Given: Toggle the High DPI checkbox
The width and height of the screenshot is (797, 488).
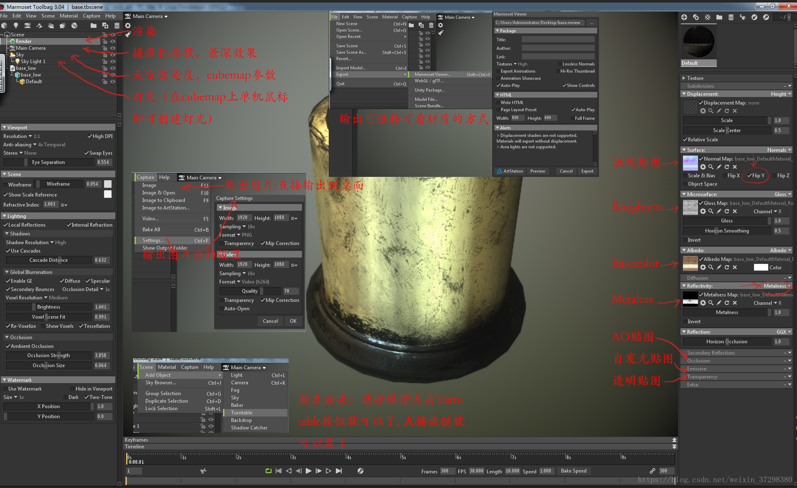Looking at the screenshot, I should 100,136.
